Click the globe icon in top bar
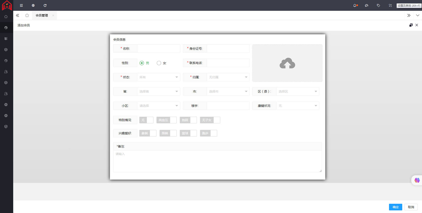This screenshot has width=422, height=213. click(33, 6)
